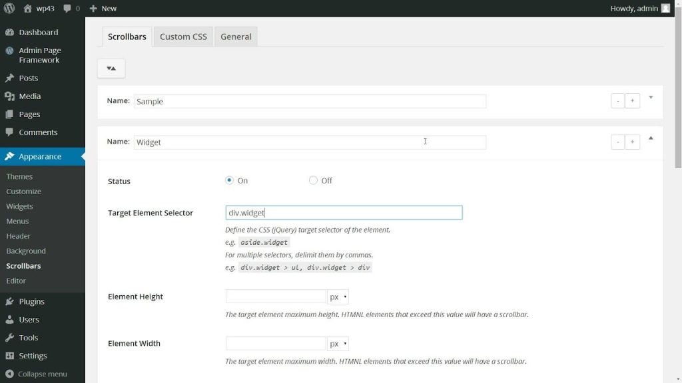Click the WordPress logo in the admin bar
Viewport: 682px width, 383px height.
click(9, 8)
